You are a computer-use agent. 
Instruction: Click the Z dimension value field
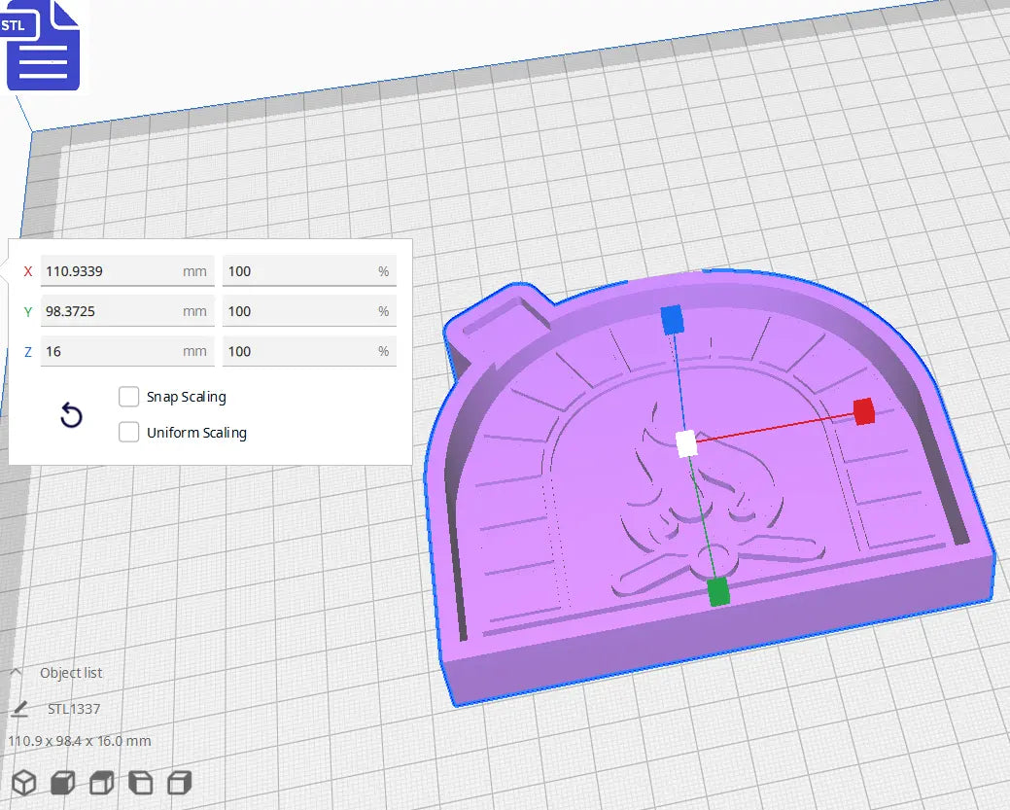point(126,350)
